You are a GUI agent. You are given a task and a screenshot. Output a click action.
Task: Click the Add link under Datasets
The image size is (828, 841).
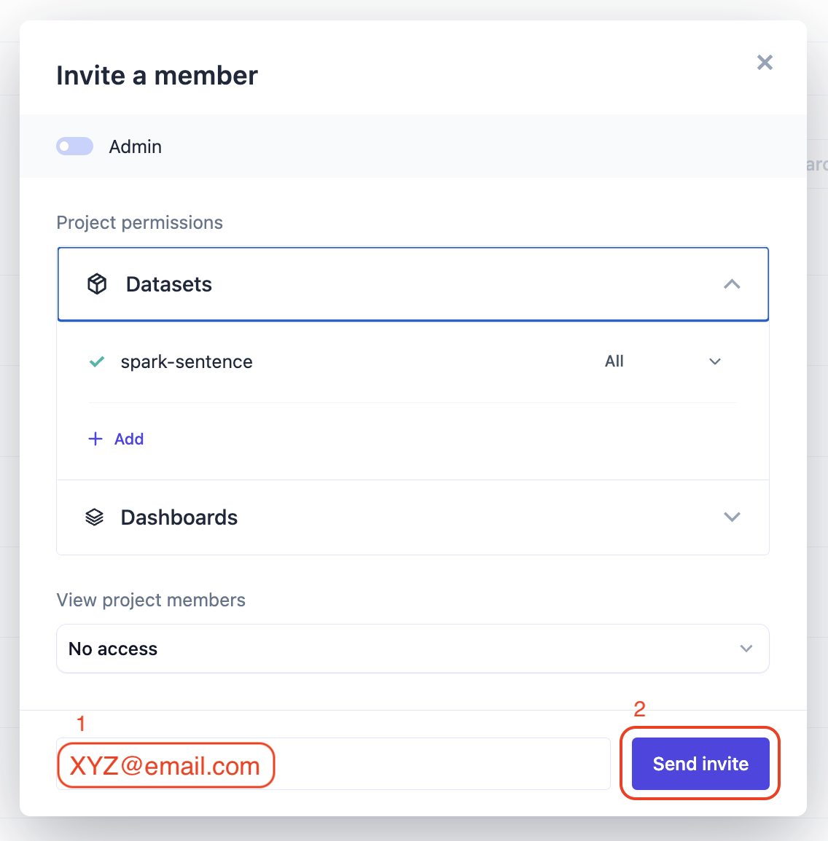[x=129, y=439]
